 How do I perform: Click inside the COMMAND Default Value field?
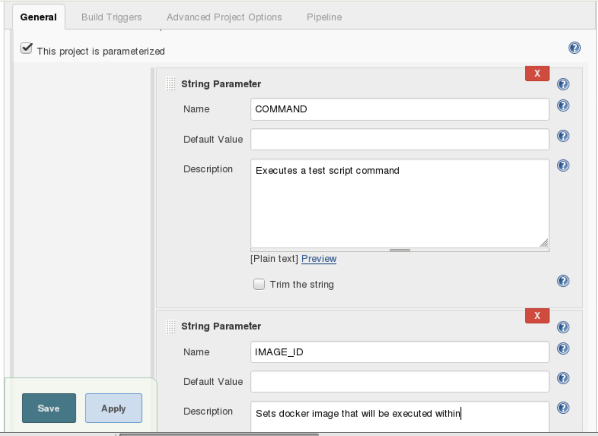coord(399,139)
